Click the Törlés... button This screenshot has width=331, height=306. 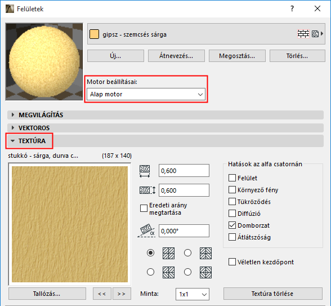click(x=297, y=56)
